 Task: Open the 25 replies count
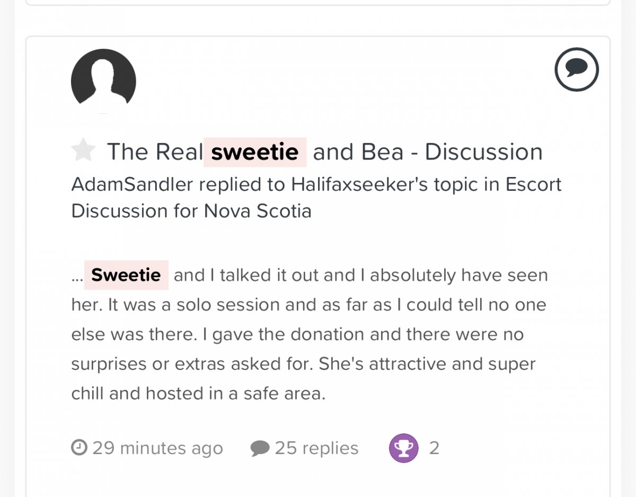(x=316, y=448)
